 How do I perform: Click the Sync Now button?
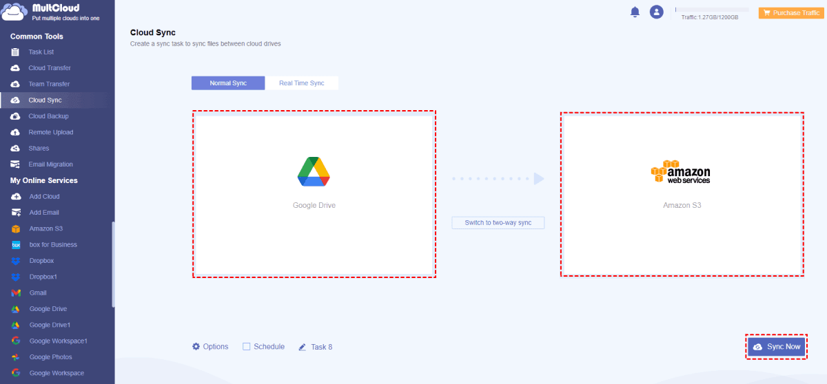point(776,347)
